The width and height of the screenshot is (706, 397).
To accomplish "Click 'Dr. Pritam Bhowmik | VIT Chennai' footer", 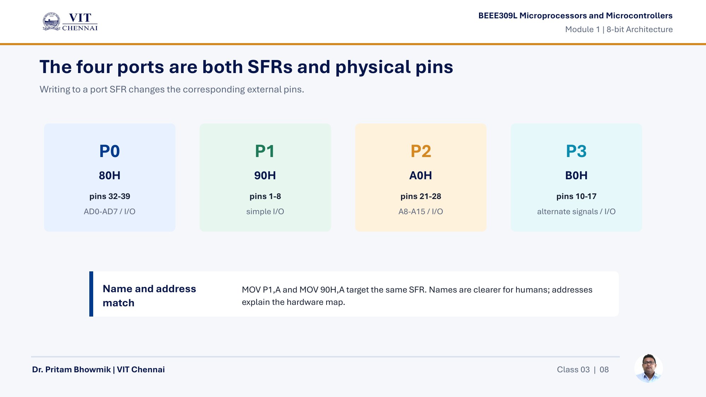I will coord(98,369).
